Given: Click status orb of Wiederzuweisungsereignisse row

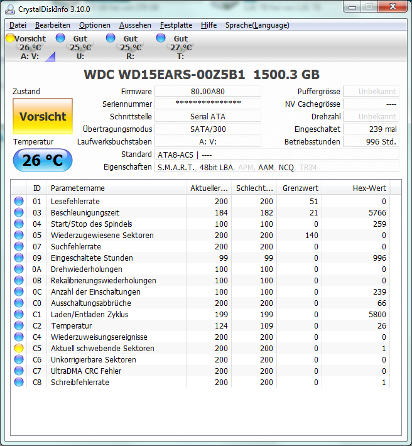Looking at the screenshot, I should 19,337.
